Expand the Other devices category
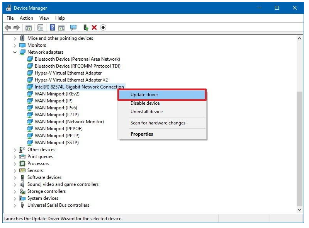Image resolution: width=309 pixels, height=228 pixels. coord(15,150)
